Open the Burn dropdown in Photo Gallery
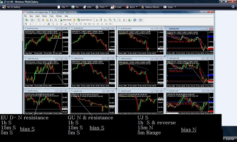This screenshot has height=142, width=237. point(132,7)
